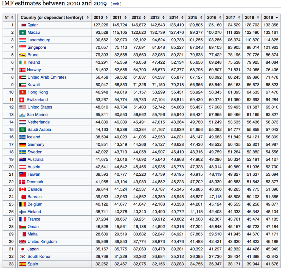
Task: Open the edit link next to the heading
Action: (x=116, y=4)
